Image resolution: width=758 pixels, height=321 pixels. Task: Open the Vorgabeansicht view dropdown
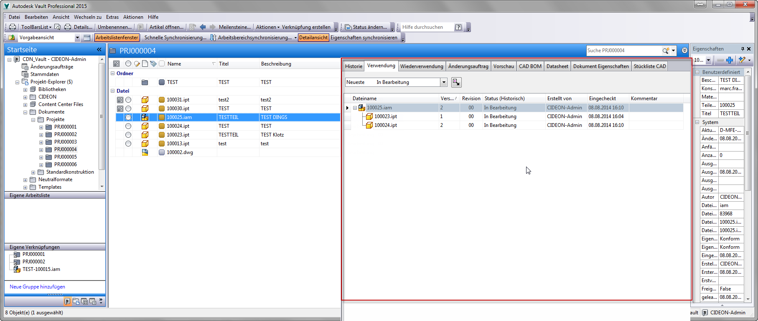tap(77, 38)
